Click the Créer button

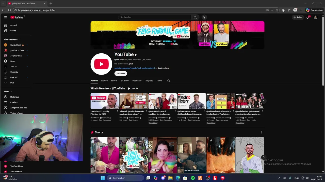coord(298,17)
